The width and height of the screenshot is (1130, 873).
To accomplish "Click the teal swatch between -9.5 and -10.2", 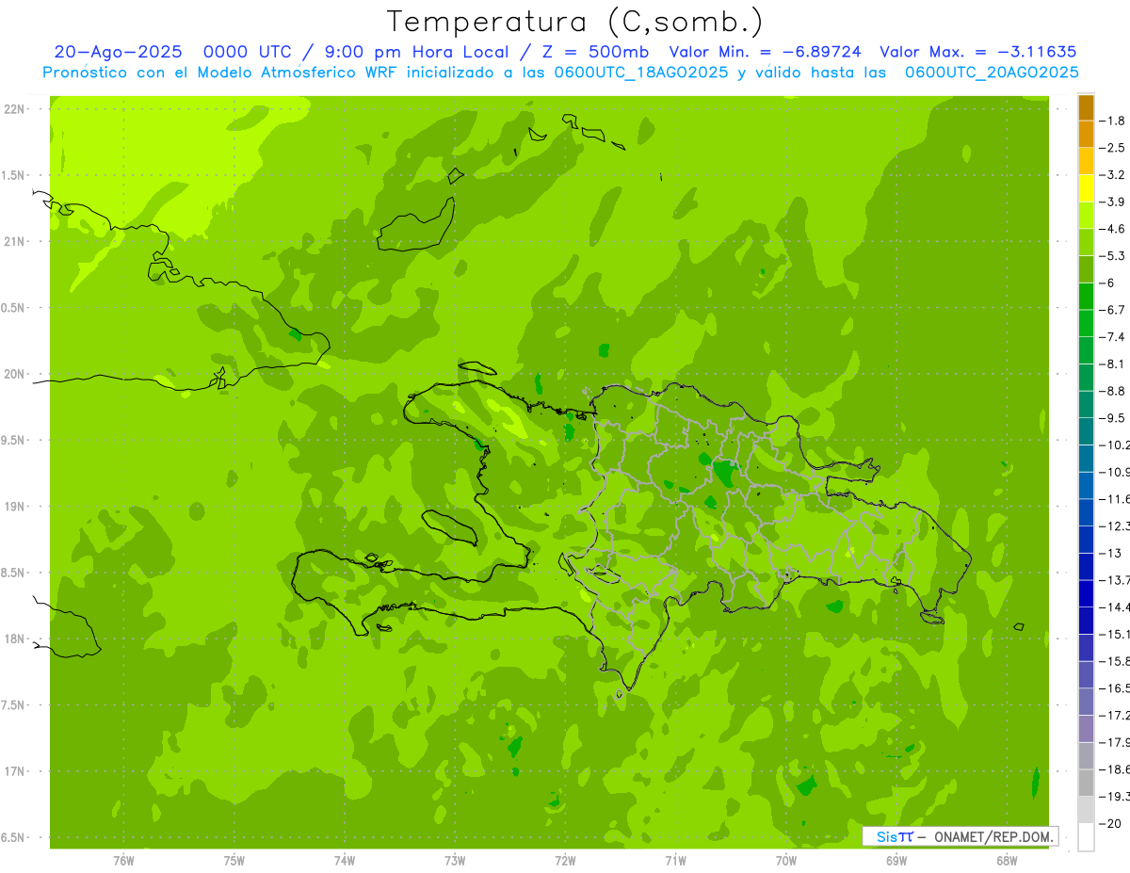I will 1086,431.
